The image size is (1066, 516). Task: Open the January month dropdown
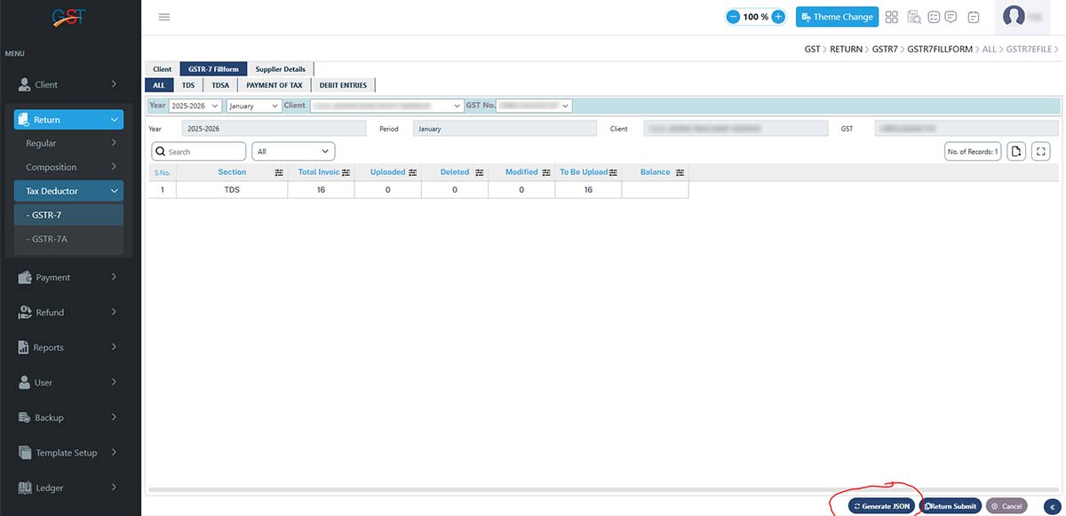pyautogui.click(x=254, y=106)
